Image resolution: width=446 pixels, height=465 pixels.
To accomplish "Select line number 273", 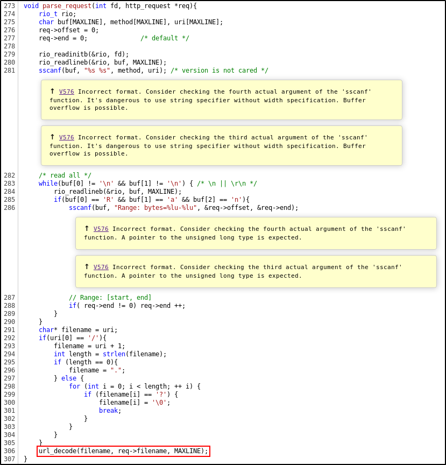I will pos(9,6).
